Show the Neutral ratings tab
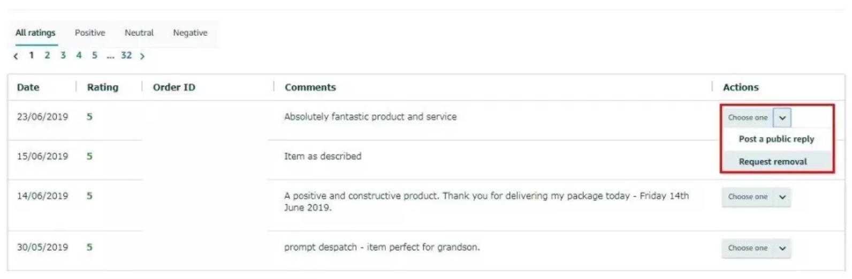Image resolution: width=852 pixels, height=279 pixels. [139, 33]
